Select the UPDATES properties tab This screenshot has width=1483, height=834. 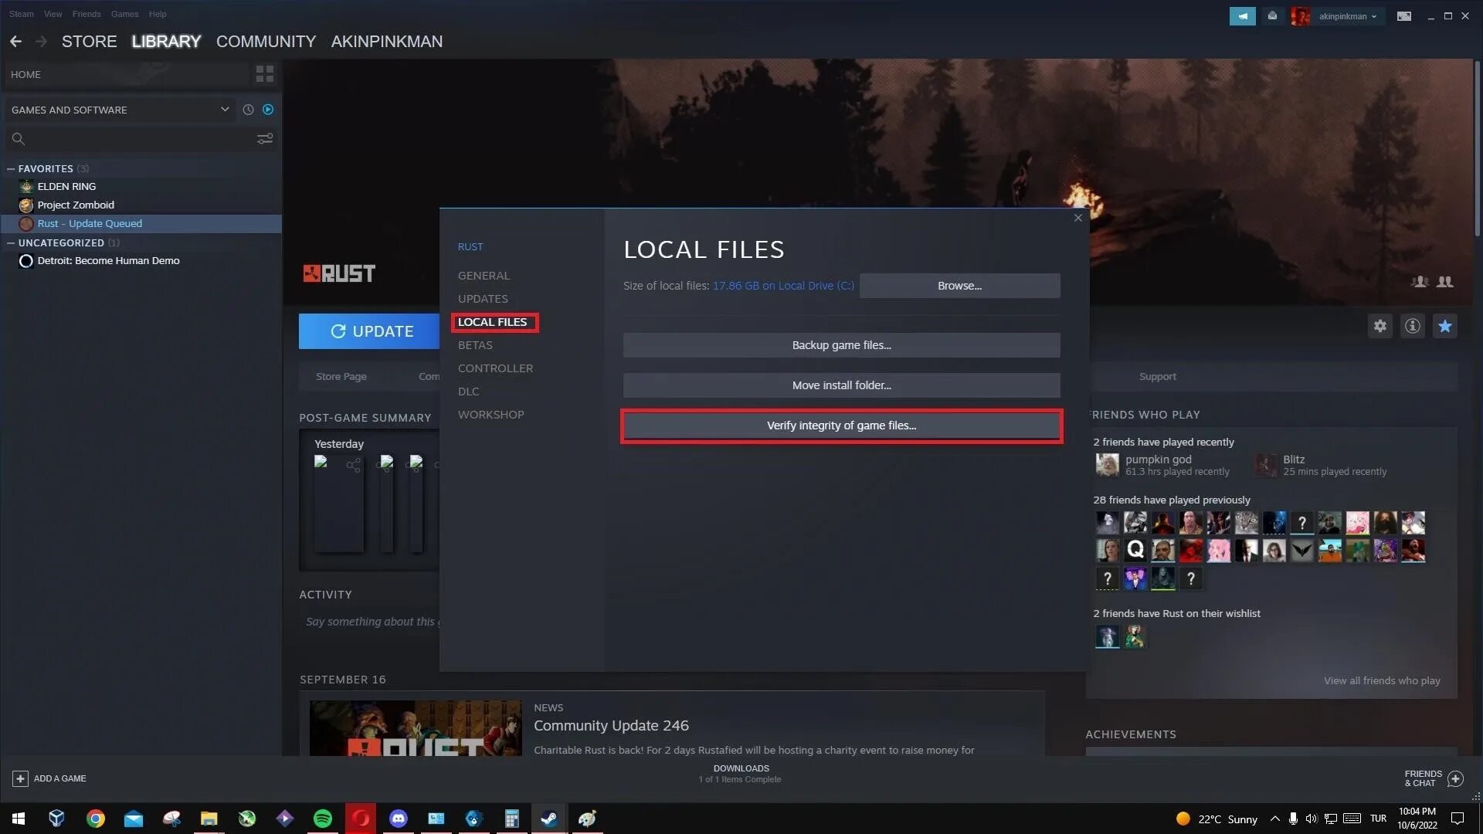pos(483,299)
